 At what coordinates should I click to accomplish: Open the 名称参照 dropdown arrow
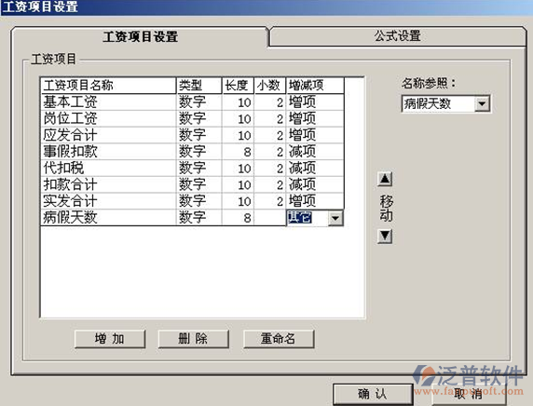pos(482,103)
